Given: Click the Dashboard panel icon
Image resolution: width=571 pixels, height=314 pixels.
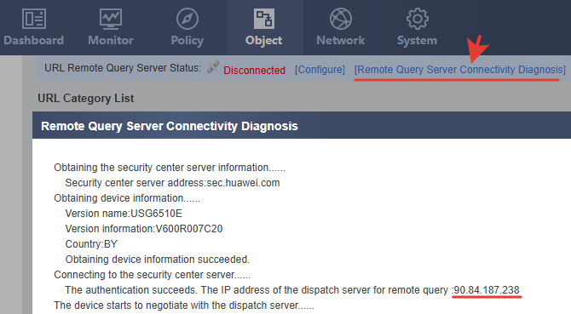Looking at the screenshot, I should pyautogui.click(x=34, y=19).
